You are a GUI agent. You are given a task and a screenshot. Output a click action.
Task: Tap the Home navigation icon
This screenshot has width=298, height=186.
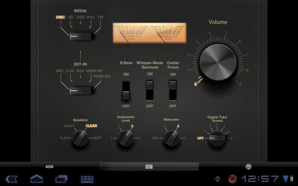pyautogui.click(x=37, y=179)
